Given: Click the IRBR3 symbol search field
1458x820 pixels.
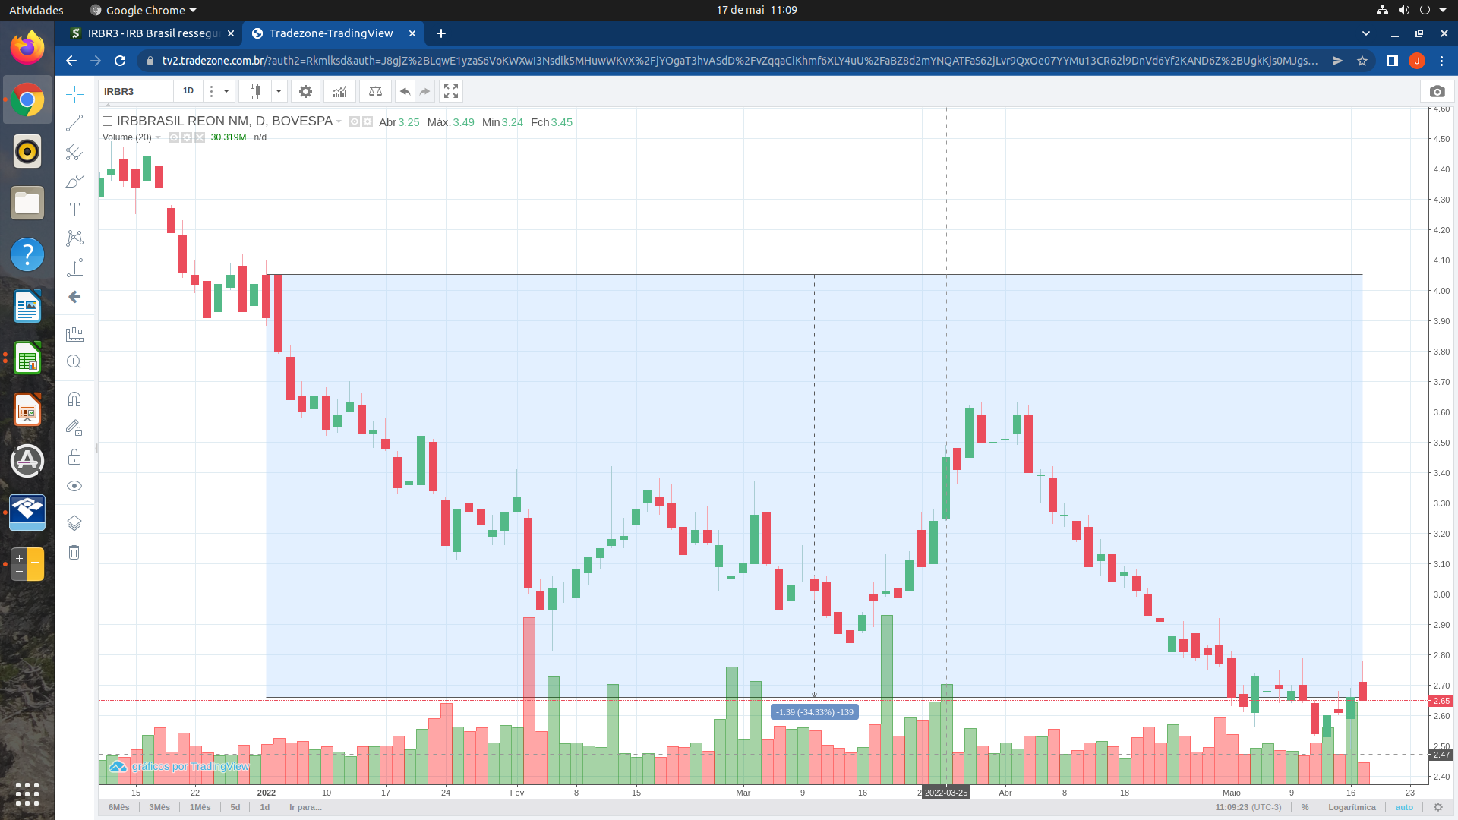Looking at the screenshot, I should coord(135,91).
